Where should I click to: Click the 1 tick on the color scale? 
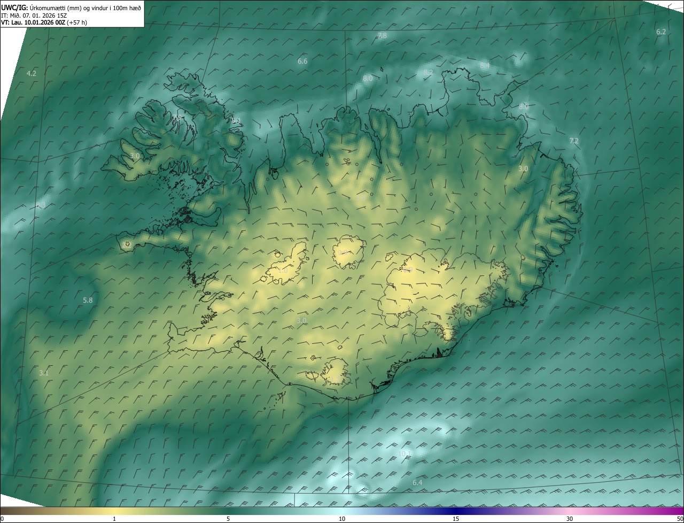[x=114, y=519]
